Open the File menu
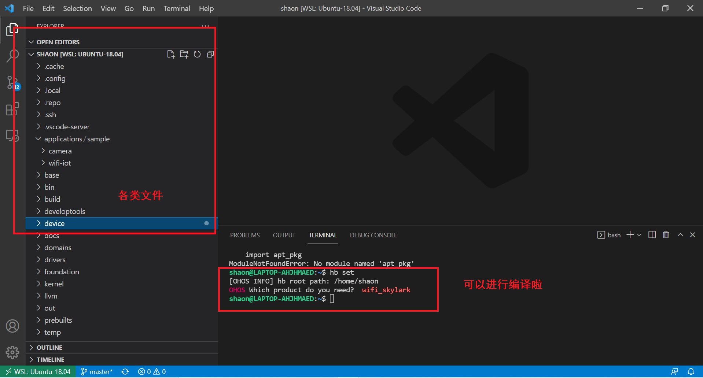 [28, 8]
